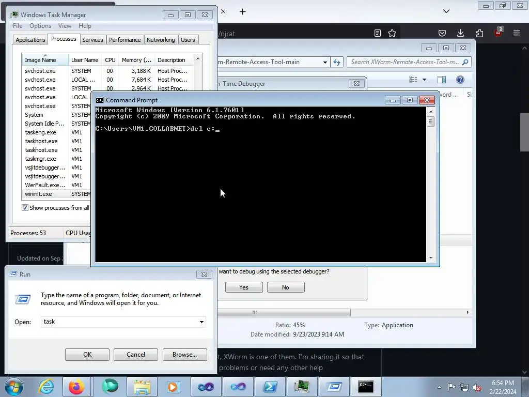Bookmark the page with the star icon
This screenshot has width=529, height=397.
[392, 33]
